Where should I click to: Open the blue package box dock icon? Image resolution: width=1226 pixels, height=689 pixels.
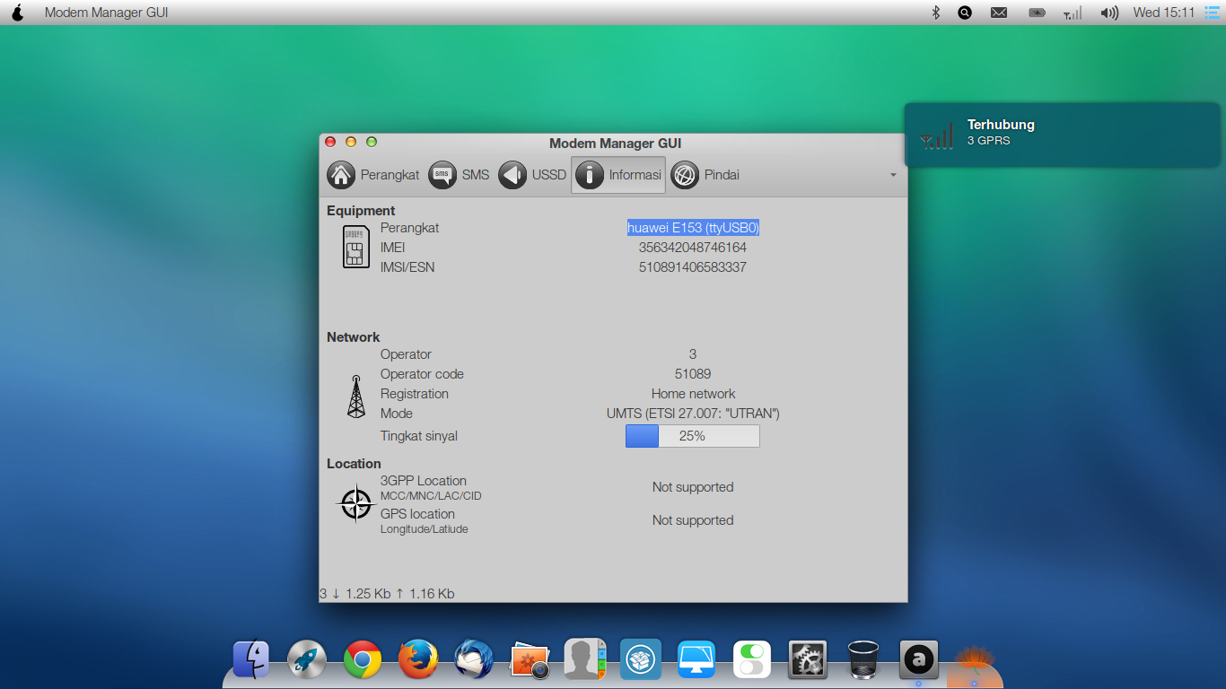point(641,659)
